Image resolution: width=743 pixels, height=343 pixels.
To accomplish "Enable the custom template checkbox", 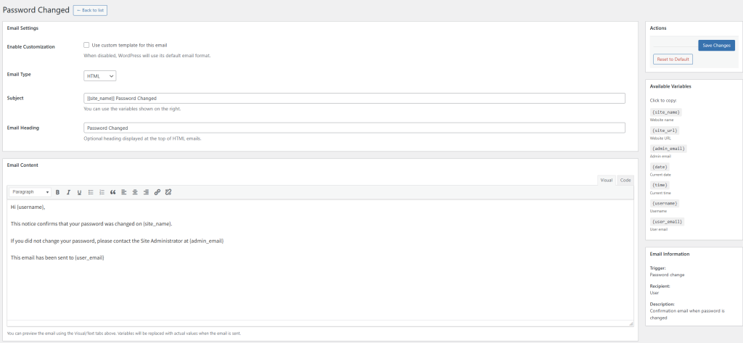I will (86, 45).
